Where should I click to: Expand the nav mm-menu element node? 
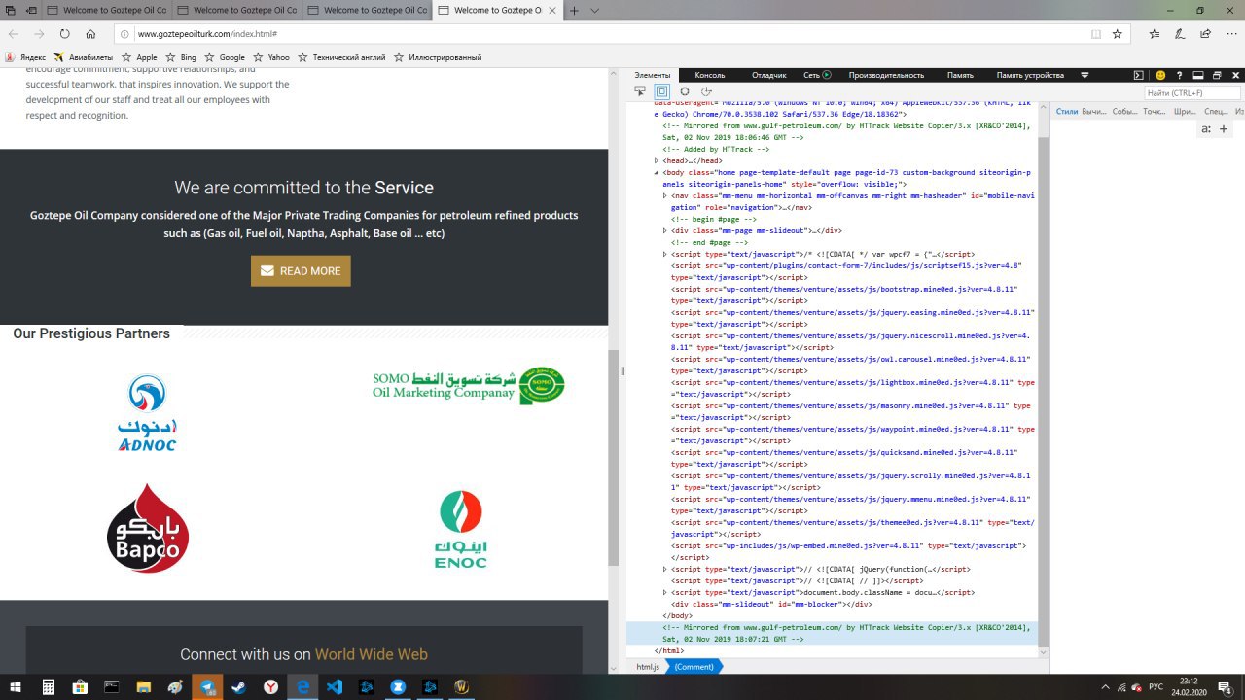(x=665, y=195)
